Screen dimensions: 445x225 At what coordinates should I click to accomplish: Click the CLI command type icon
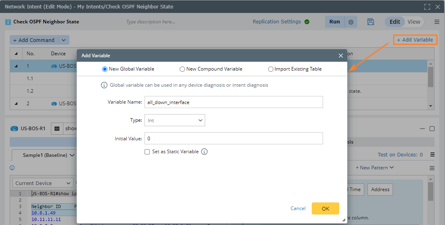coord(57,129)
